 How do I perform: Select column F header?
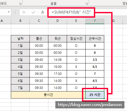pyautogui.click(x=95, y=21)
